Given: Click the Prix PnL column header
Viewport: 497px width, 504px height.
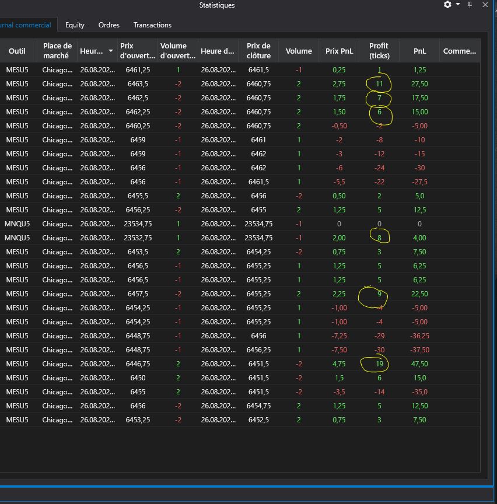Looking at the screenshot, I should pos(339,51).
